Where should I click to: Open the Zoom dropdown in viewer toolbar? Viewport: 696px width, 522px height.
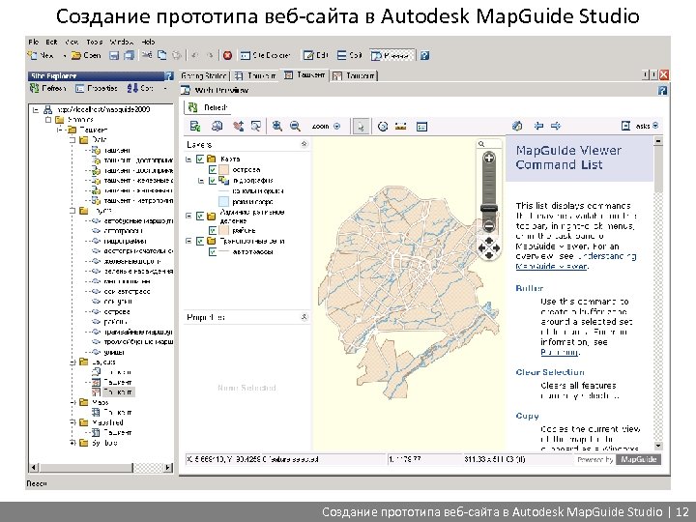[x=326, y=126]
